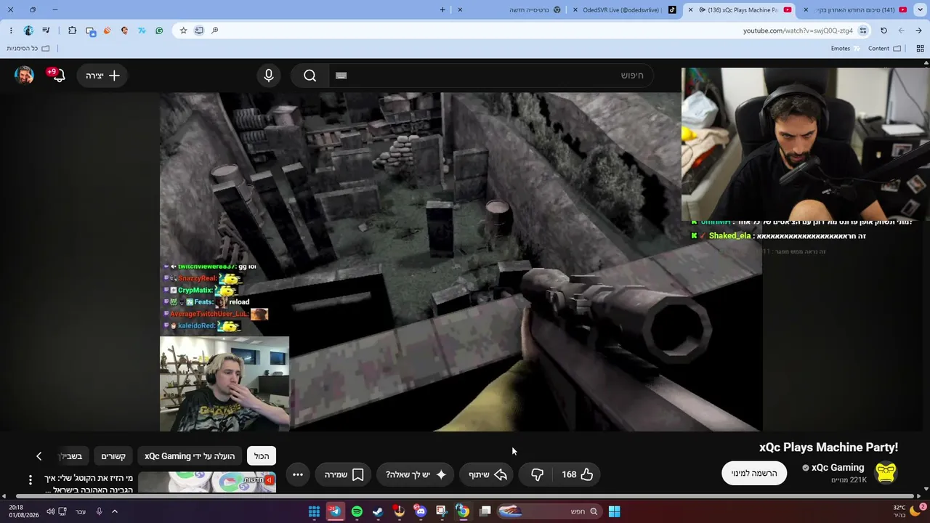Like the video with thumbs-up

point(578,474)
